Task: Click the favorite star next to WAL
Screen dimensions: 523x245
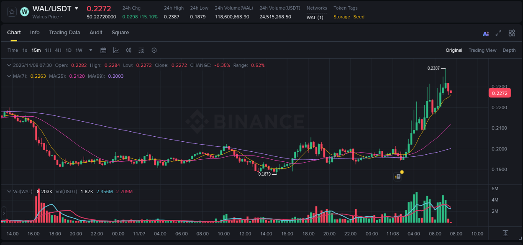Action: click(x=11, y=12)
